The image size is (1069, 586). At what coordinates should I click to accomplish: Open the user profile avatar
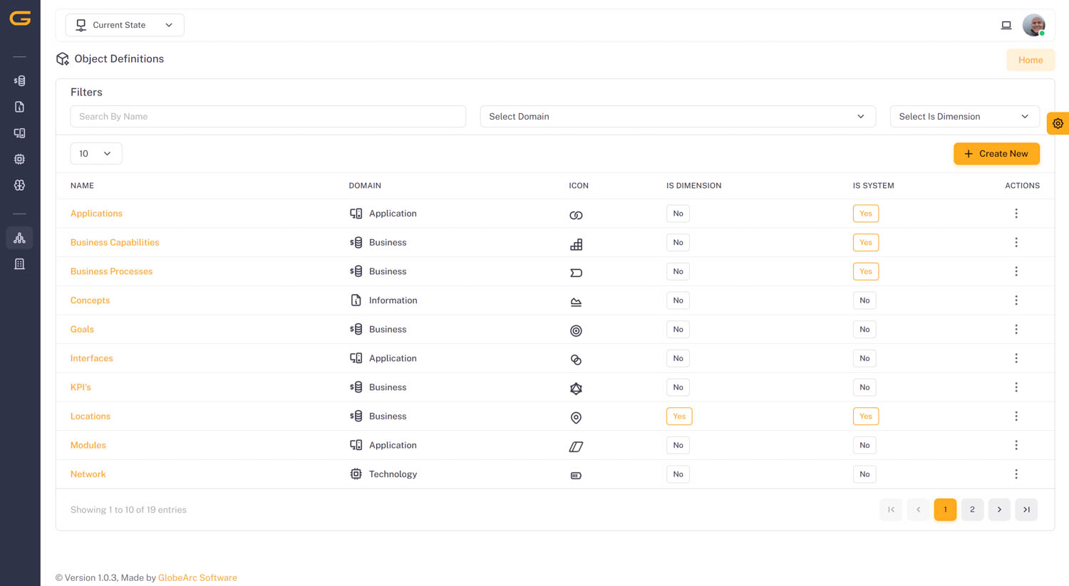(1033, 25)
